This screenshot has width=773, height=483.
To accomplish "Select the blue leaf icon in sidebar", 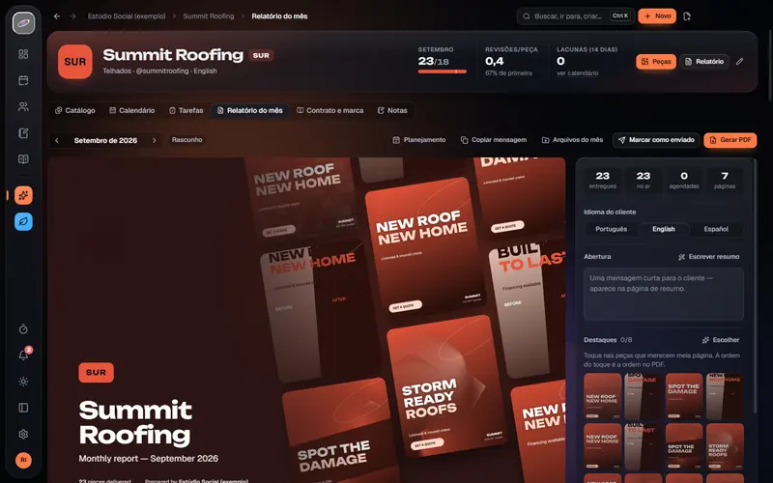I will pos(23,222).
